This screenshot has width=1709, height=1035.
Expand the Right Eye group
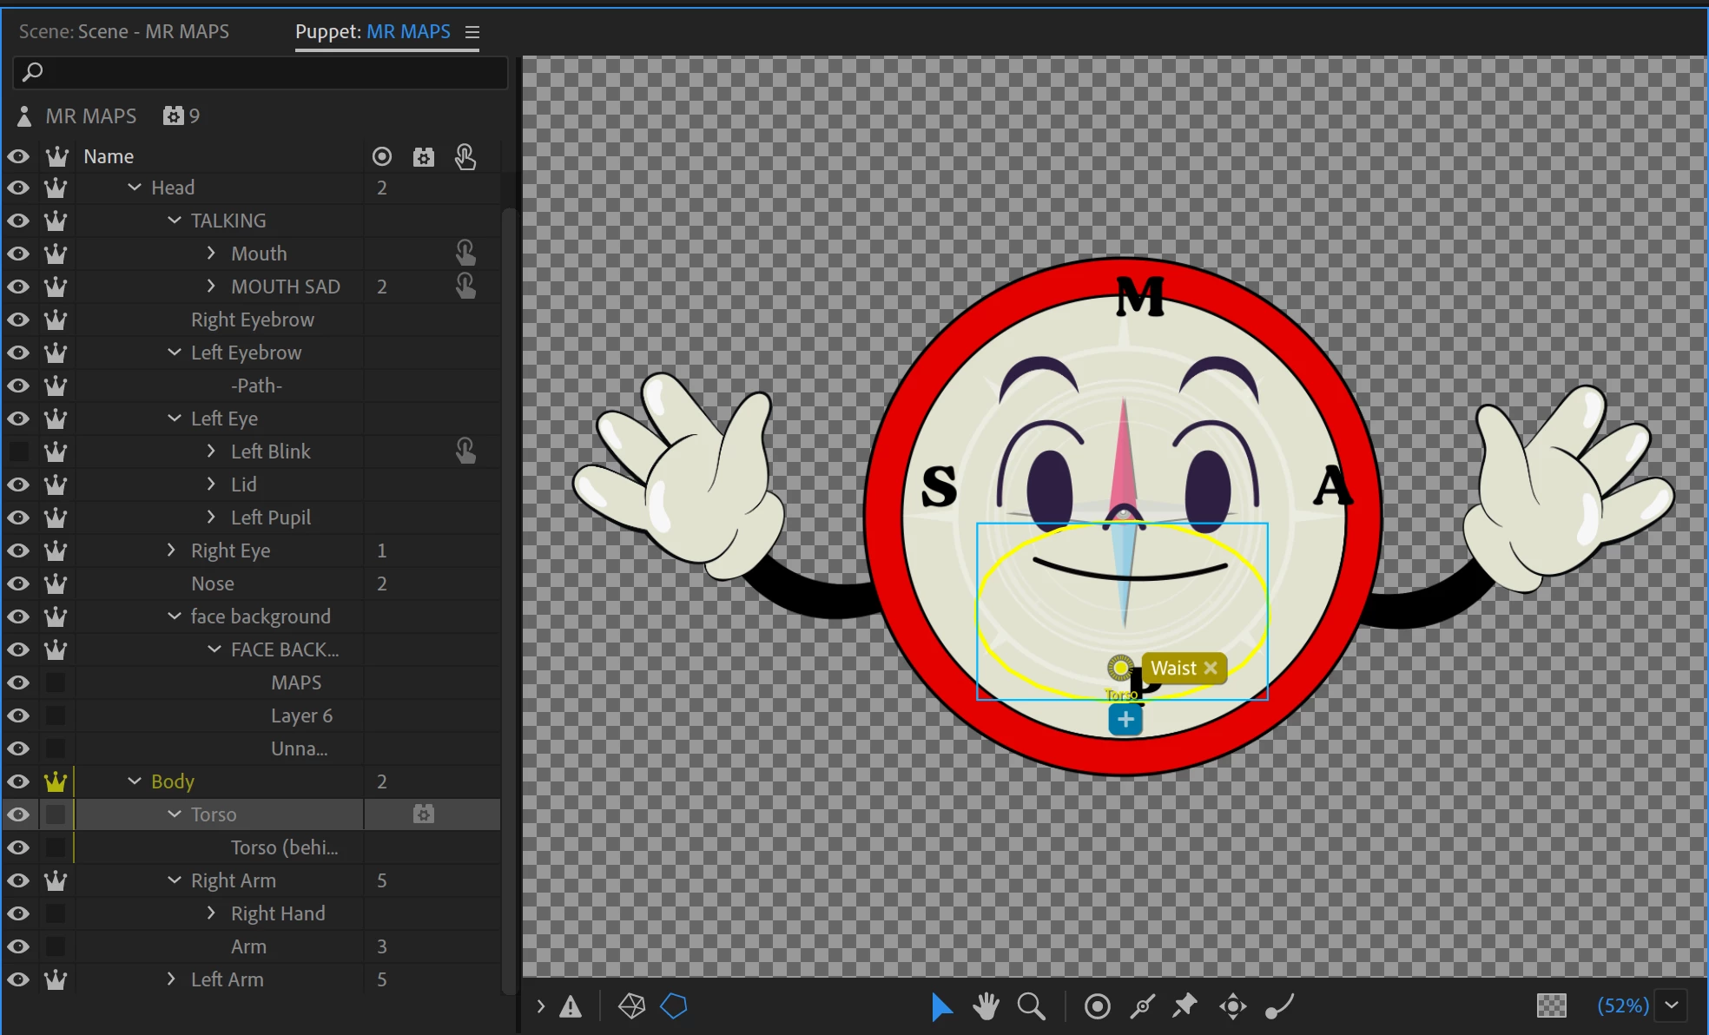172,550
